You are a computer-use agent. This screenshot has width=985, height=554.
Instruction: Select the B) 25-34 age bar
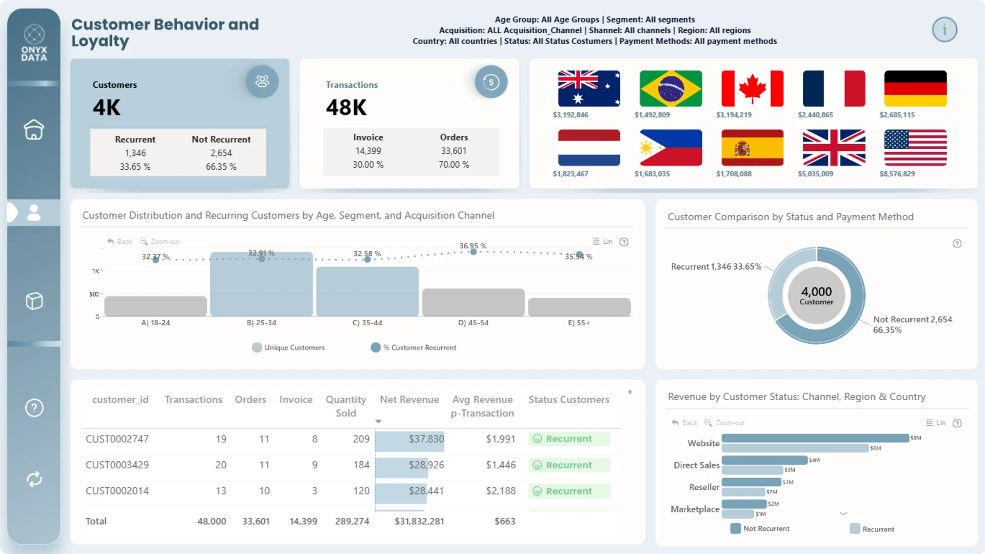coord(262,284)
